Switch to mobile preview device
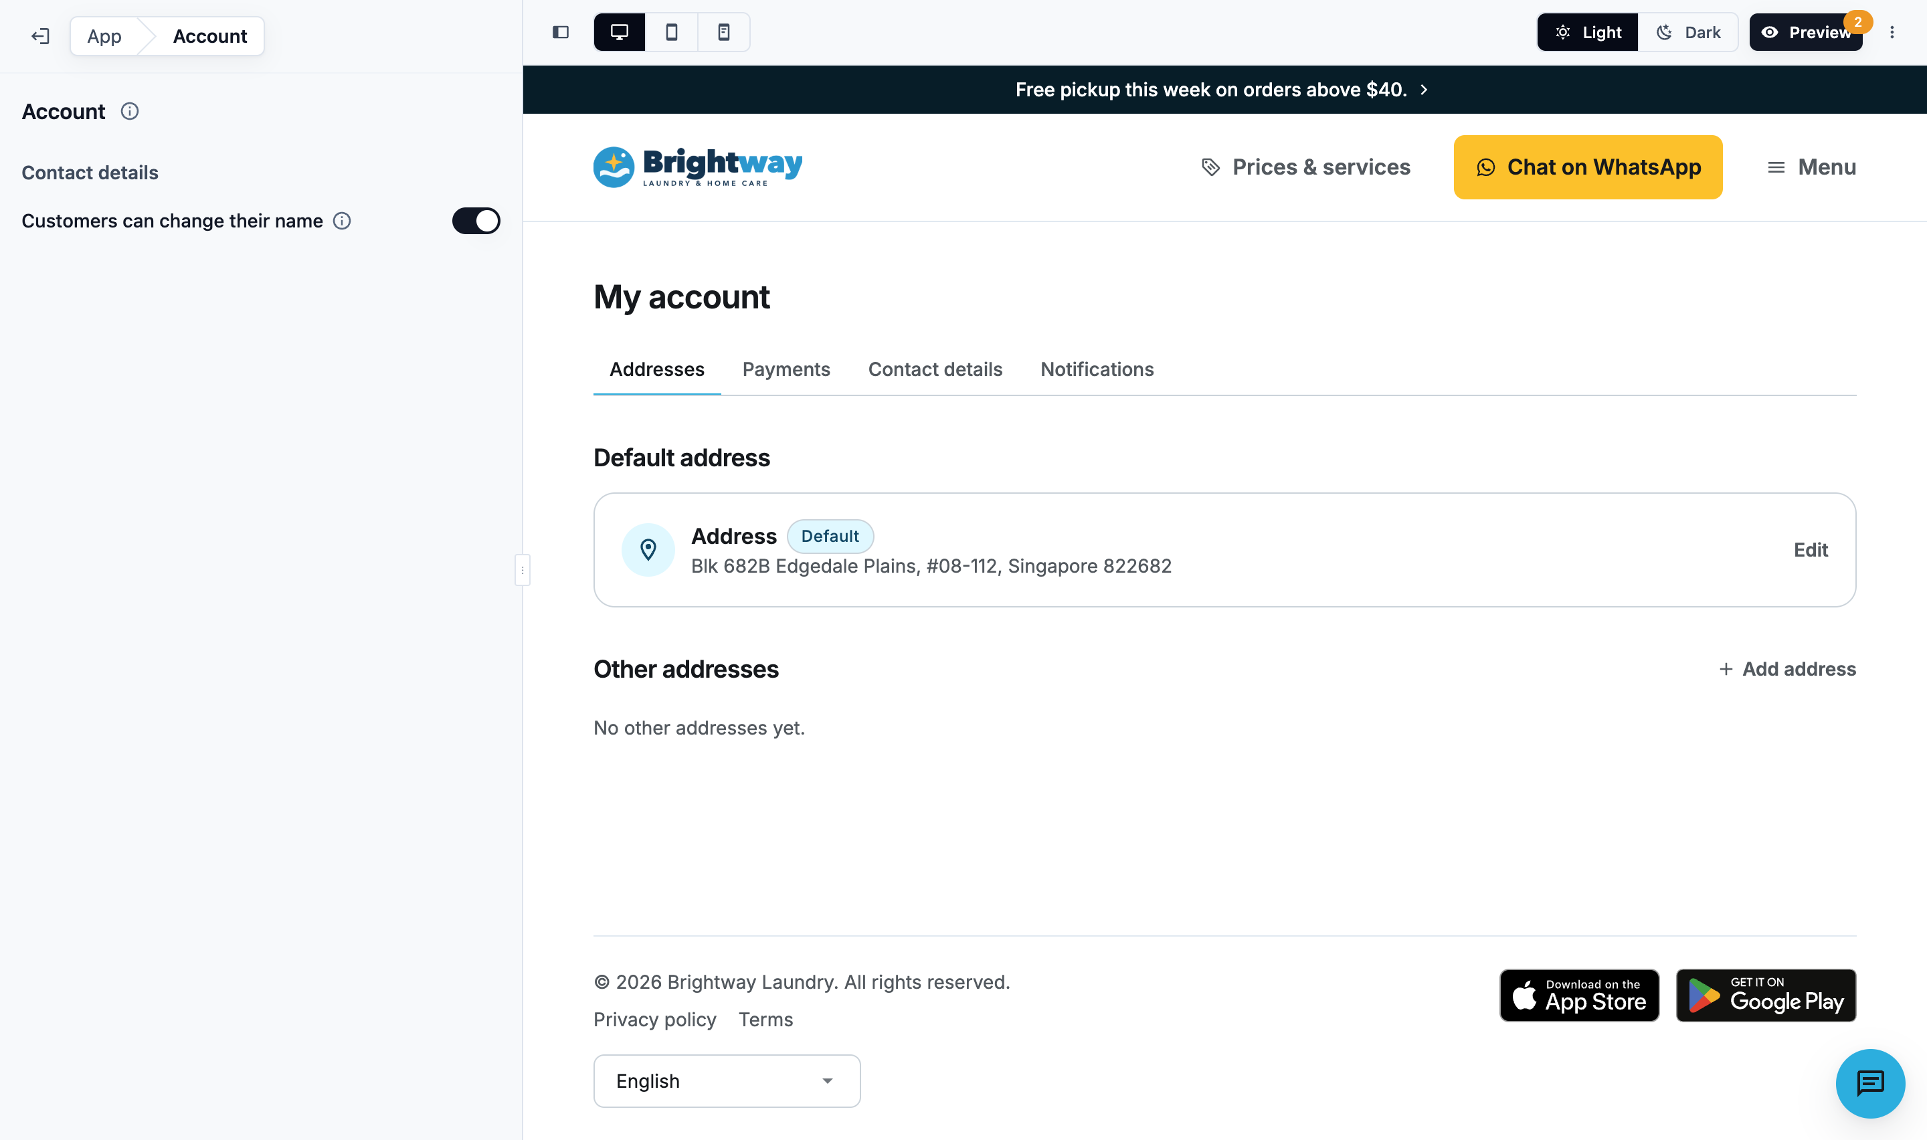This screenshot has height=1140, width=1927. click(723, 32)
